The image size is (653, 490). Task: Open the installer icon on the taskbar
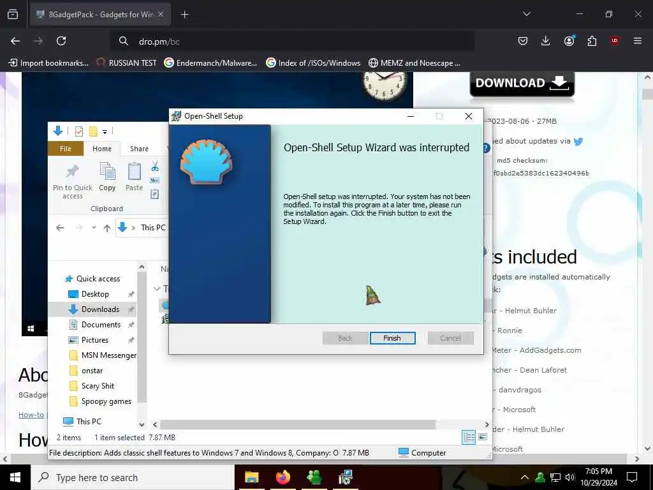[345, 477]
